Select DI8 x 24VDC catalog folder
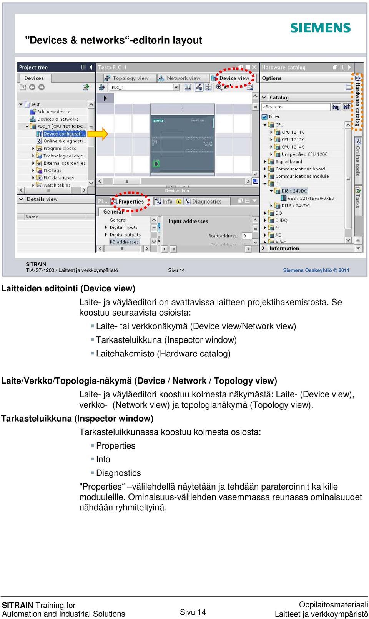The height and width of the screenshot is (619, 369). (x=294, y=191)
